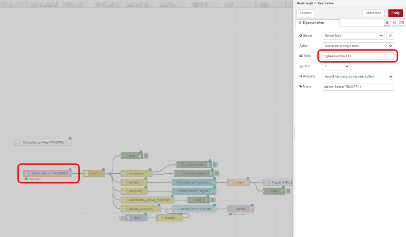Click the Löschen button

[x=306, y=13]
